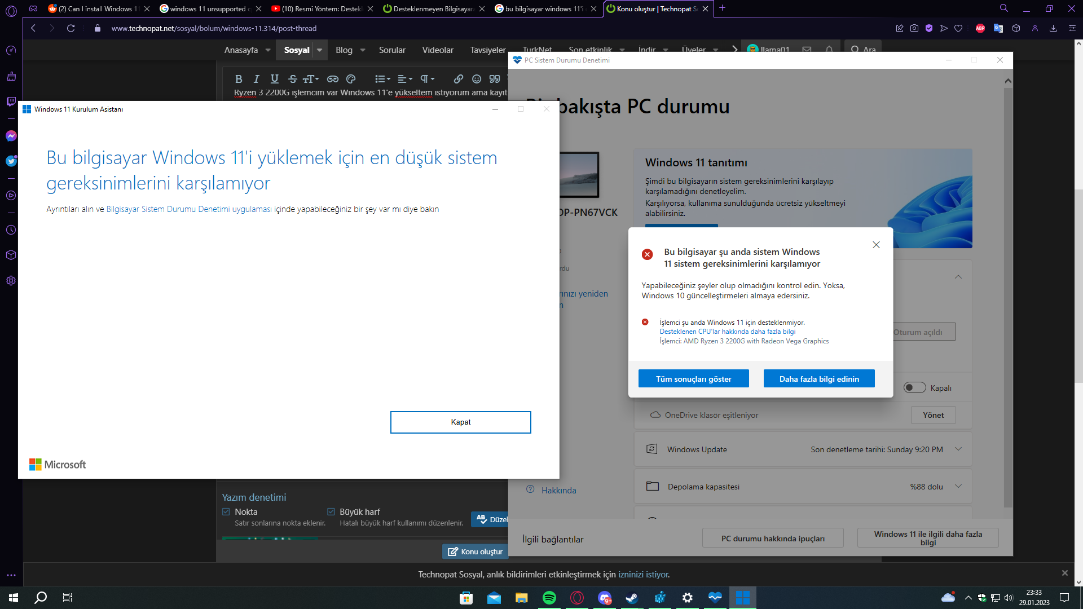Click the Tüm sonuçları göster button

(x=693, y=379)
